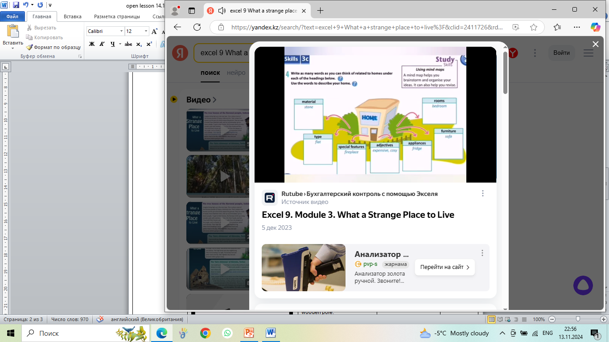Open the Анализатор ad image thumbnail
This screenshot has height=342, width=609.
click(x=304, y=268)
